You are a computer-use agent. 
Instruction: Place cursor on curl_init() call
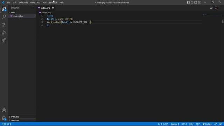(x=66, y=19)
